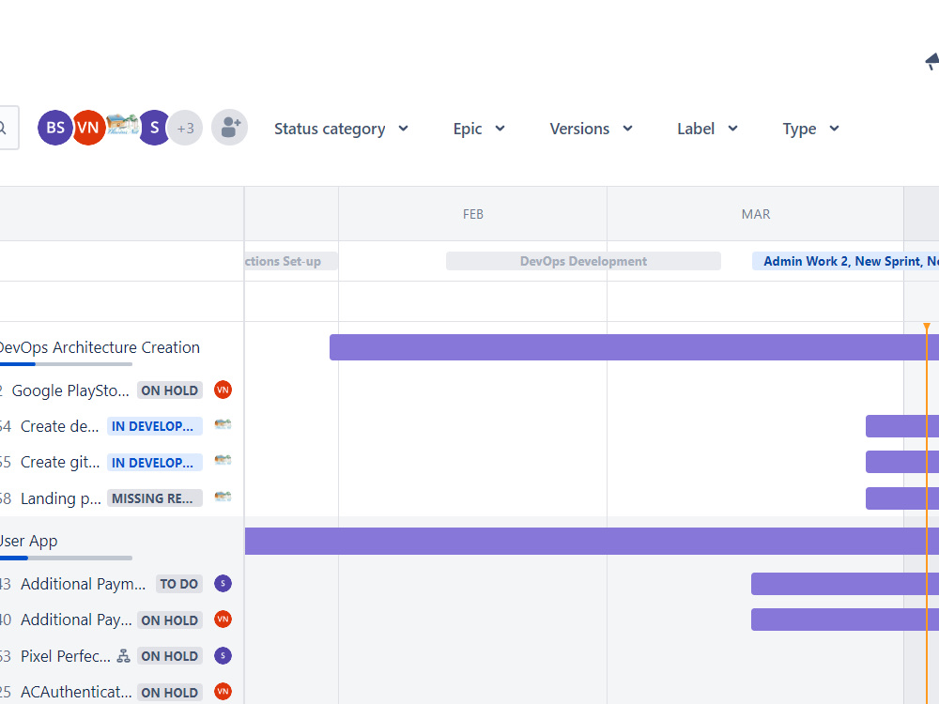Click the orange today marker line
Viewport: 939px width, 704px height.
[927, 513]
